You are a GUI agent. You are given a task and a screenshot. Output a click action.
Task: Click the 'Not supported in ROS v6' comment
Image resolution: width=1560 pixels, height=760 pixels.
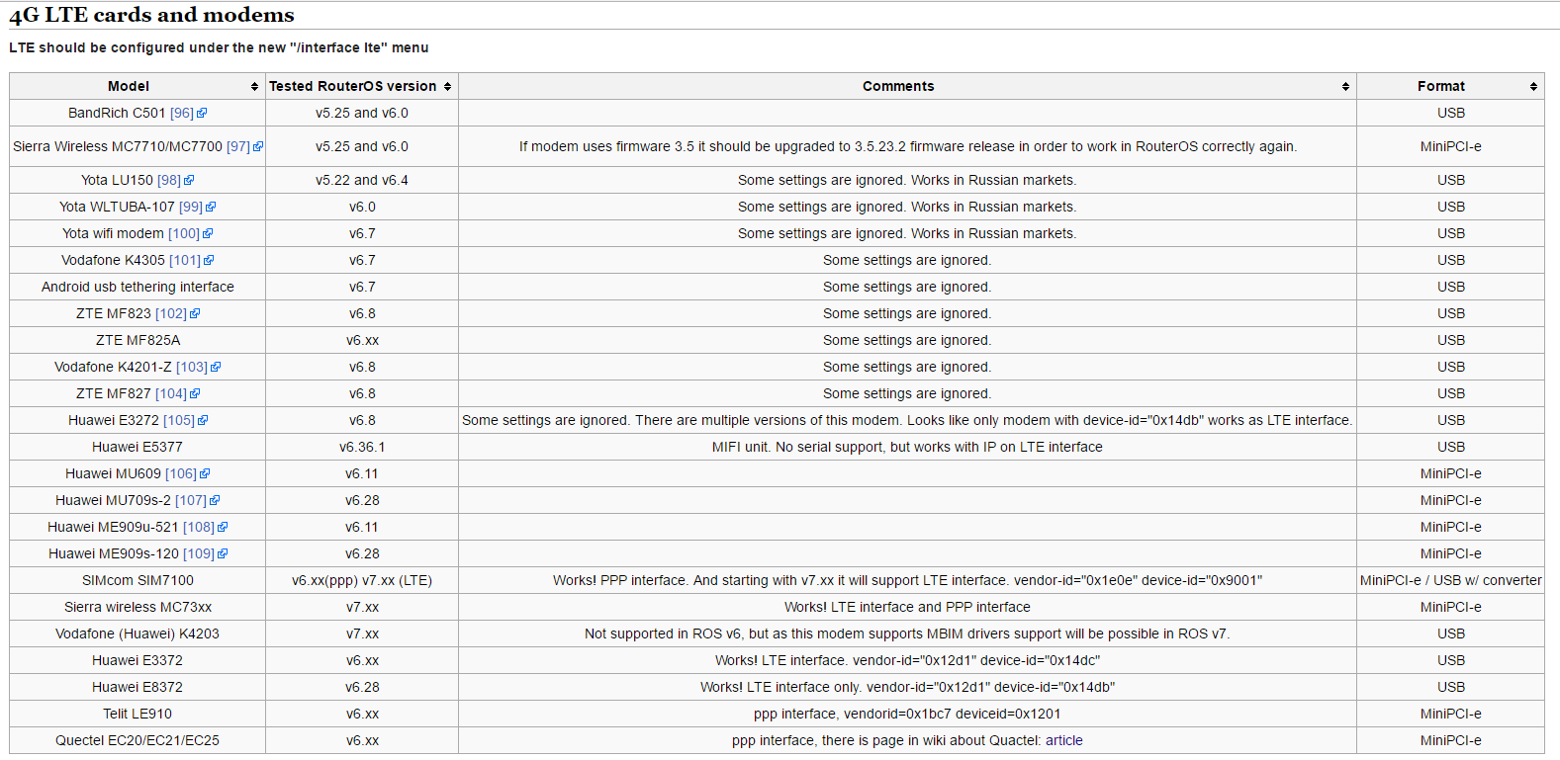pyautogui.click(x=908, y=633)
